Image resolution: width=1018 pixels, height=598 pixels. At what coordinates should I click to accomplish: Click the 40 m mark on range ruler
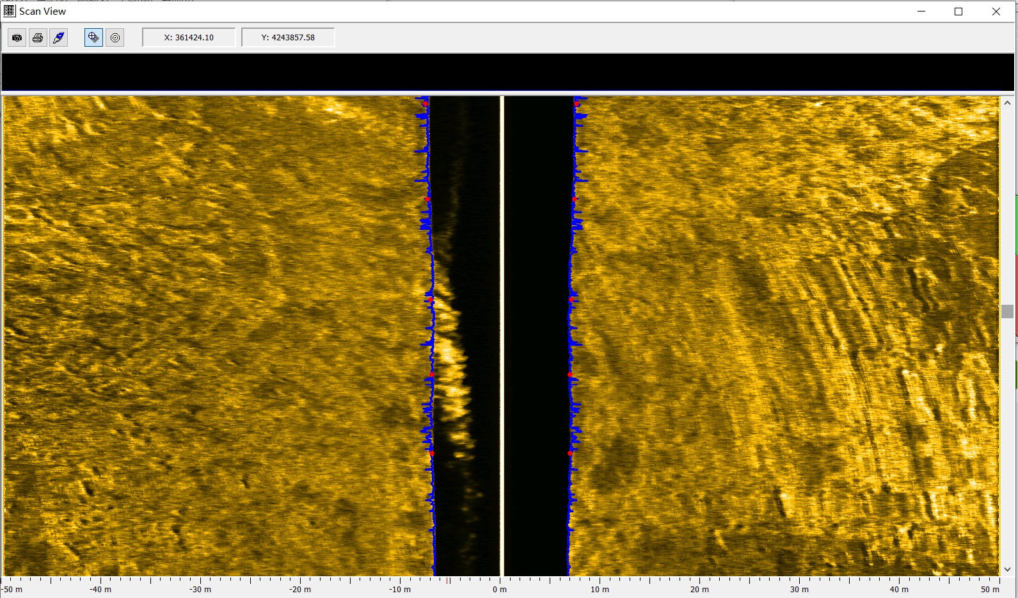[x=899, y=589]
